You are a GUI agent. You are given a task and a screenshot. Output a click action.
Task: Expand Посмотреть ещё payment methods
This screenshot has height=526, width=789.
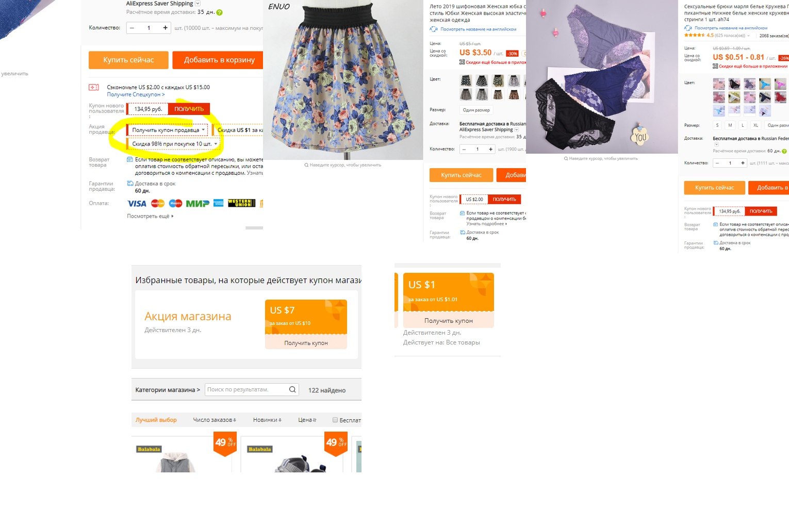pyautogui.click(x=150, y=216)
